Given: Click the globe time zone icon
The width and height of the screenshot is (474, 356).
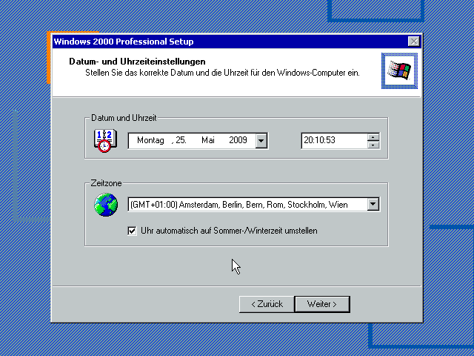Looking at the screenshot, I should pos(106,205).
